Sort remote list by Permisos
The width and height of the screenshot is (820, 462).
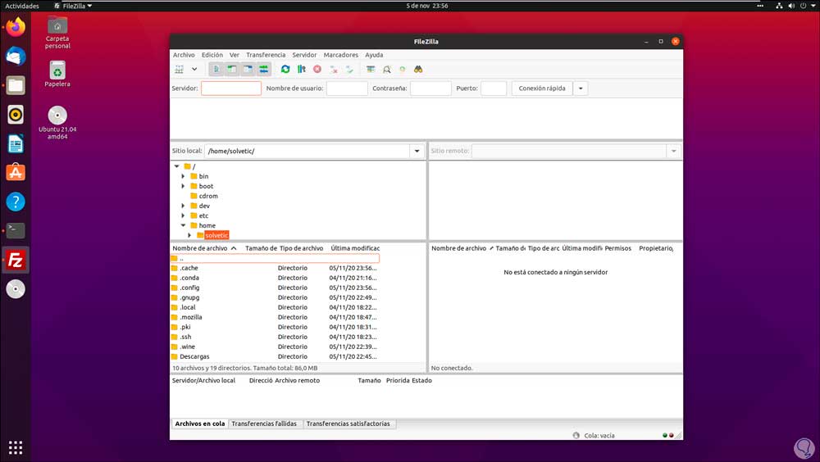618,248
